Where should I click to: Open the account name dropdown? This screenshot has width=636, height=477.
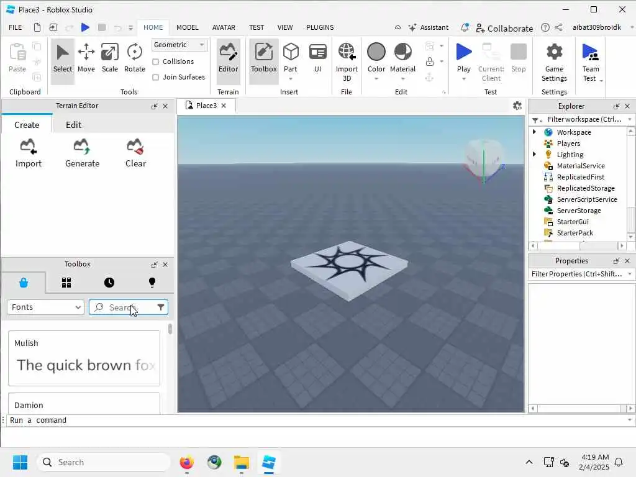[632, 27]
